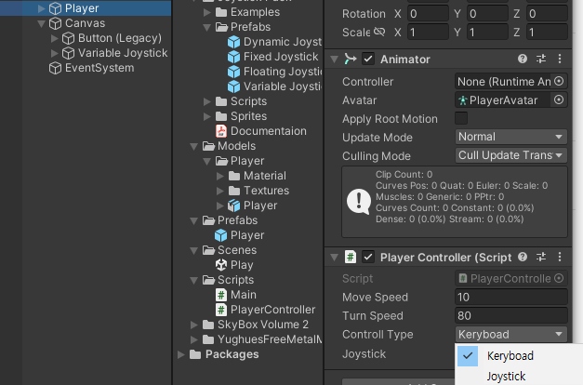Open the Textures folder icon

point(234,191)
